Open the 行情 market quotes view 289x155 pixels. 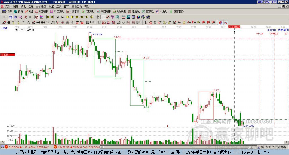[x=7, y=11]
